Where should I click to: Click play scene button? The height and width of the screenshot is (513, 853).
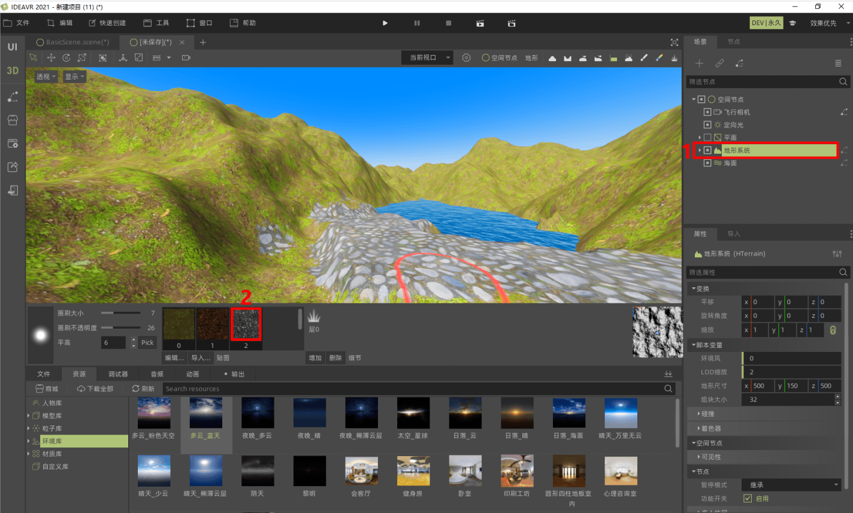385,23
